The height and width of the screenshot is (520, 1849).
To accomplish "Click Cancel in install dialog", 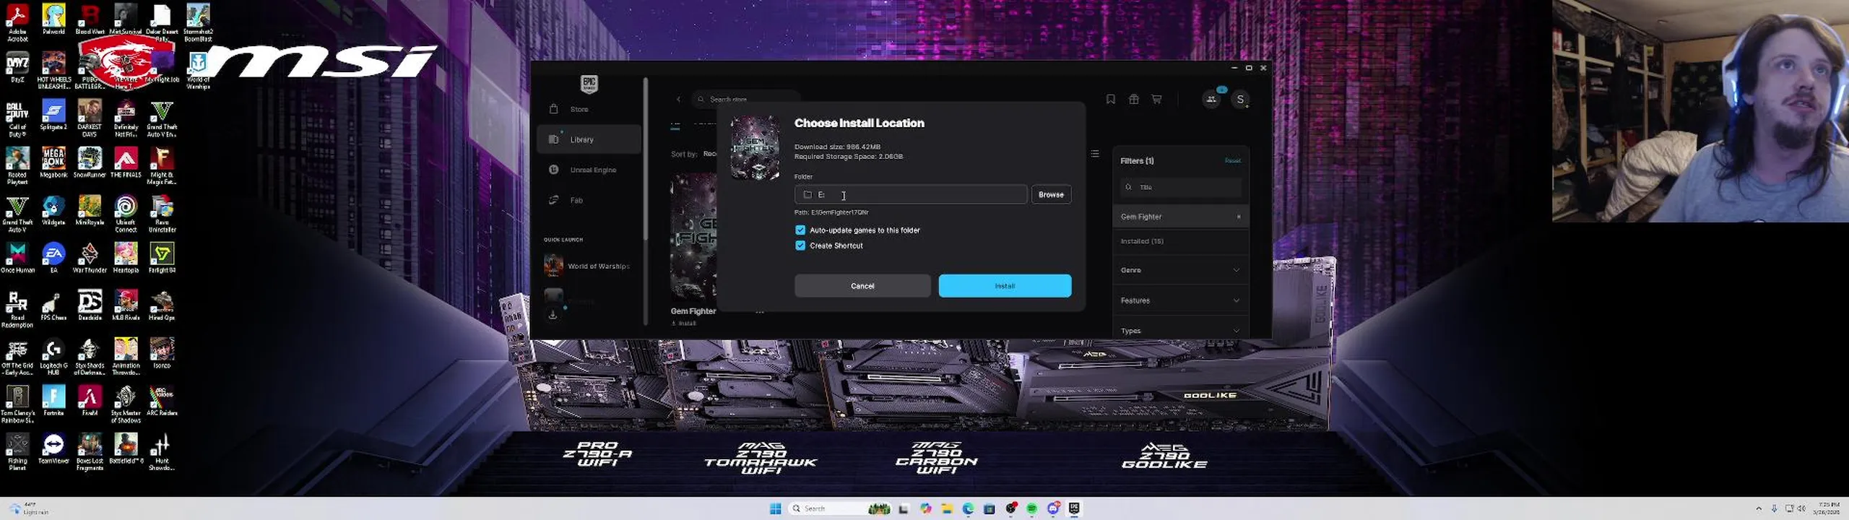I will 862,286.
